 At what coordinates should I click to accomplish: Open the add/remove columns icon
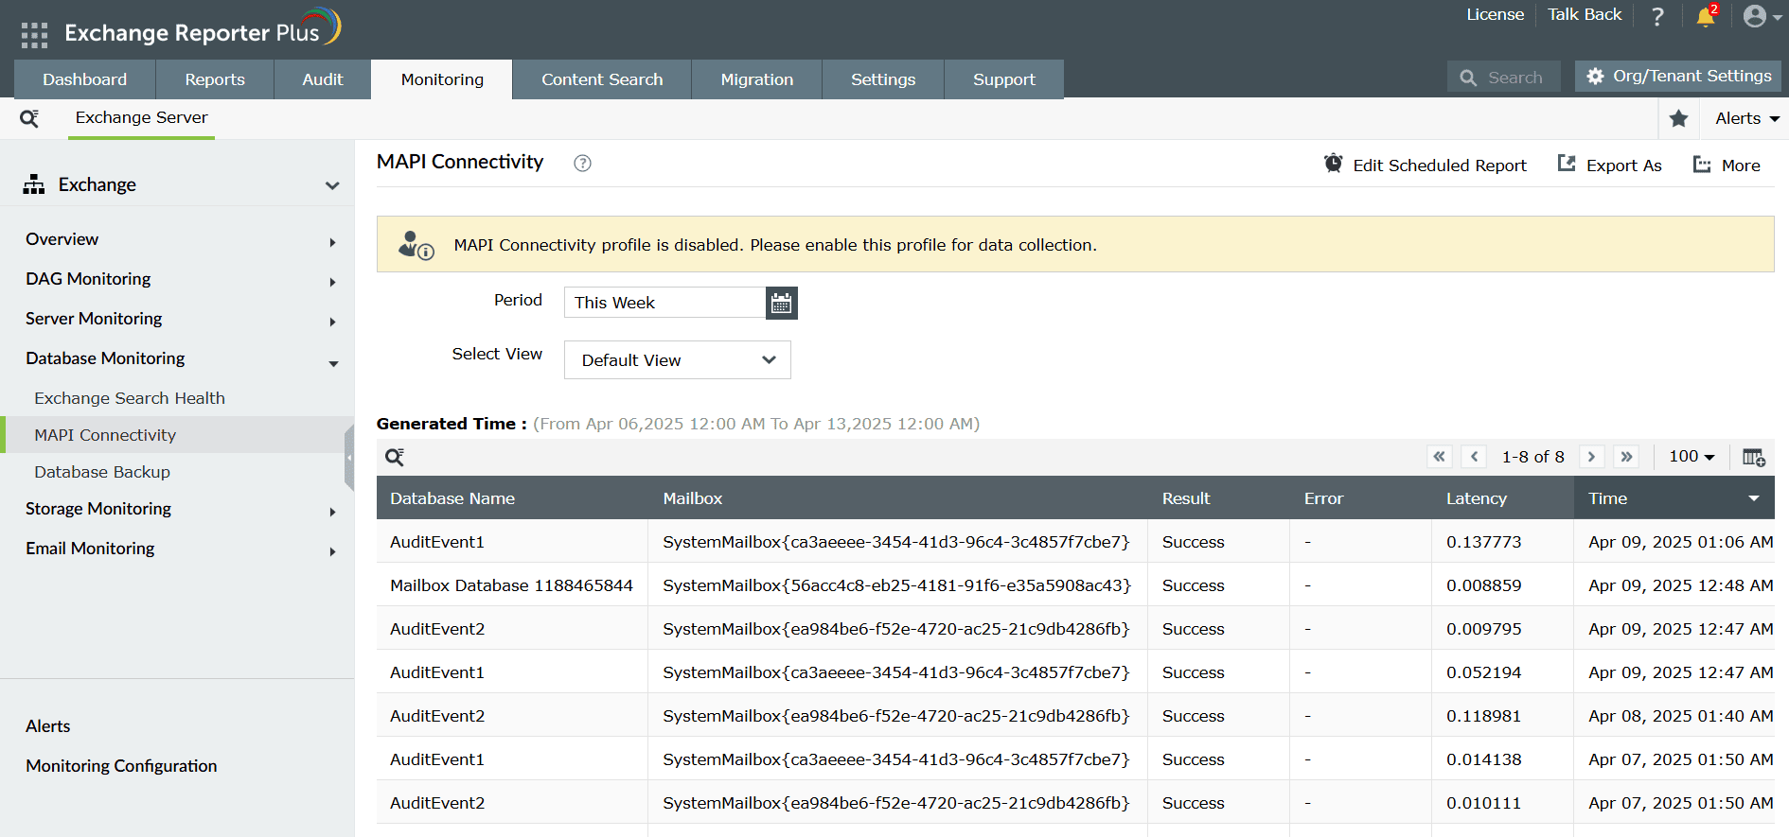tap(1753, 457)
